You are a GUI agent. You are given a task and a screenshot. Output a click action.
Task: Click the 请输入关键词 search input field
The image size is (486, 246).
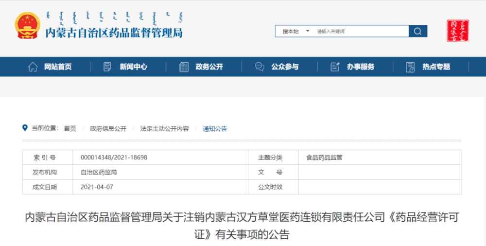pos(361,31)
